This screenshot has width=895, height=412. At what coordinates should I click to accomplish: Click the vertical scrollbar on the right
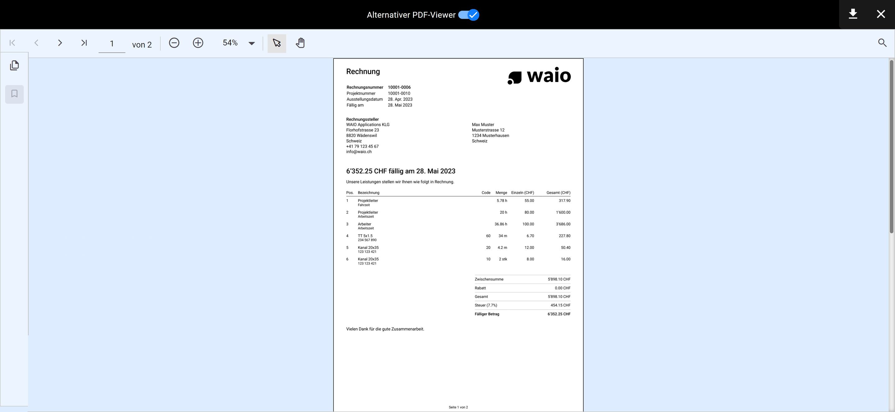[891, 146]
